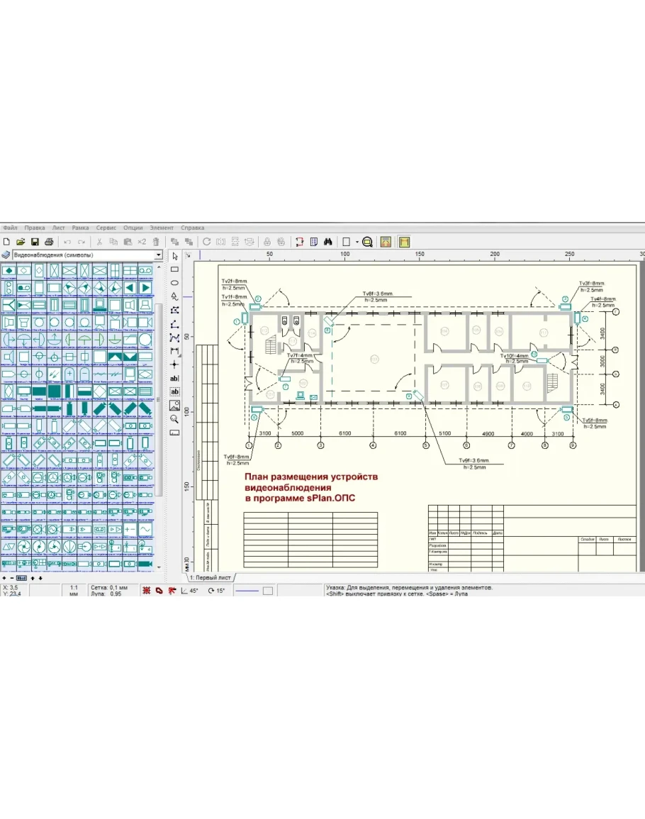Select the line polyline tool

coord(174,324)
